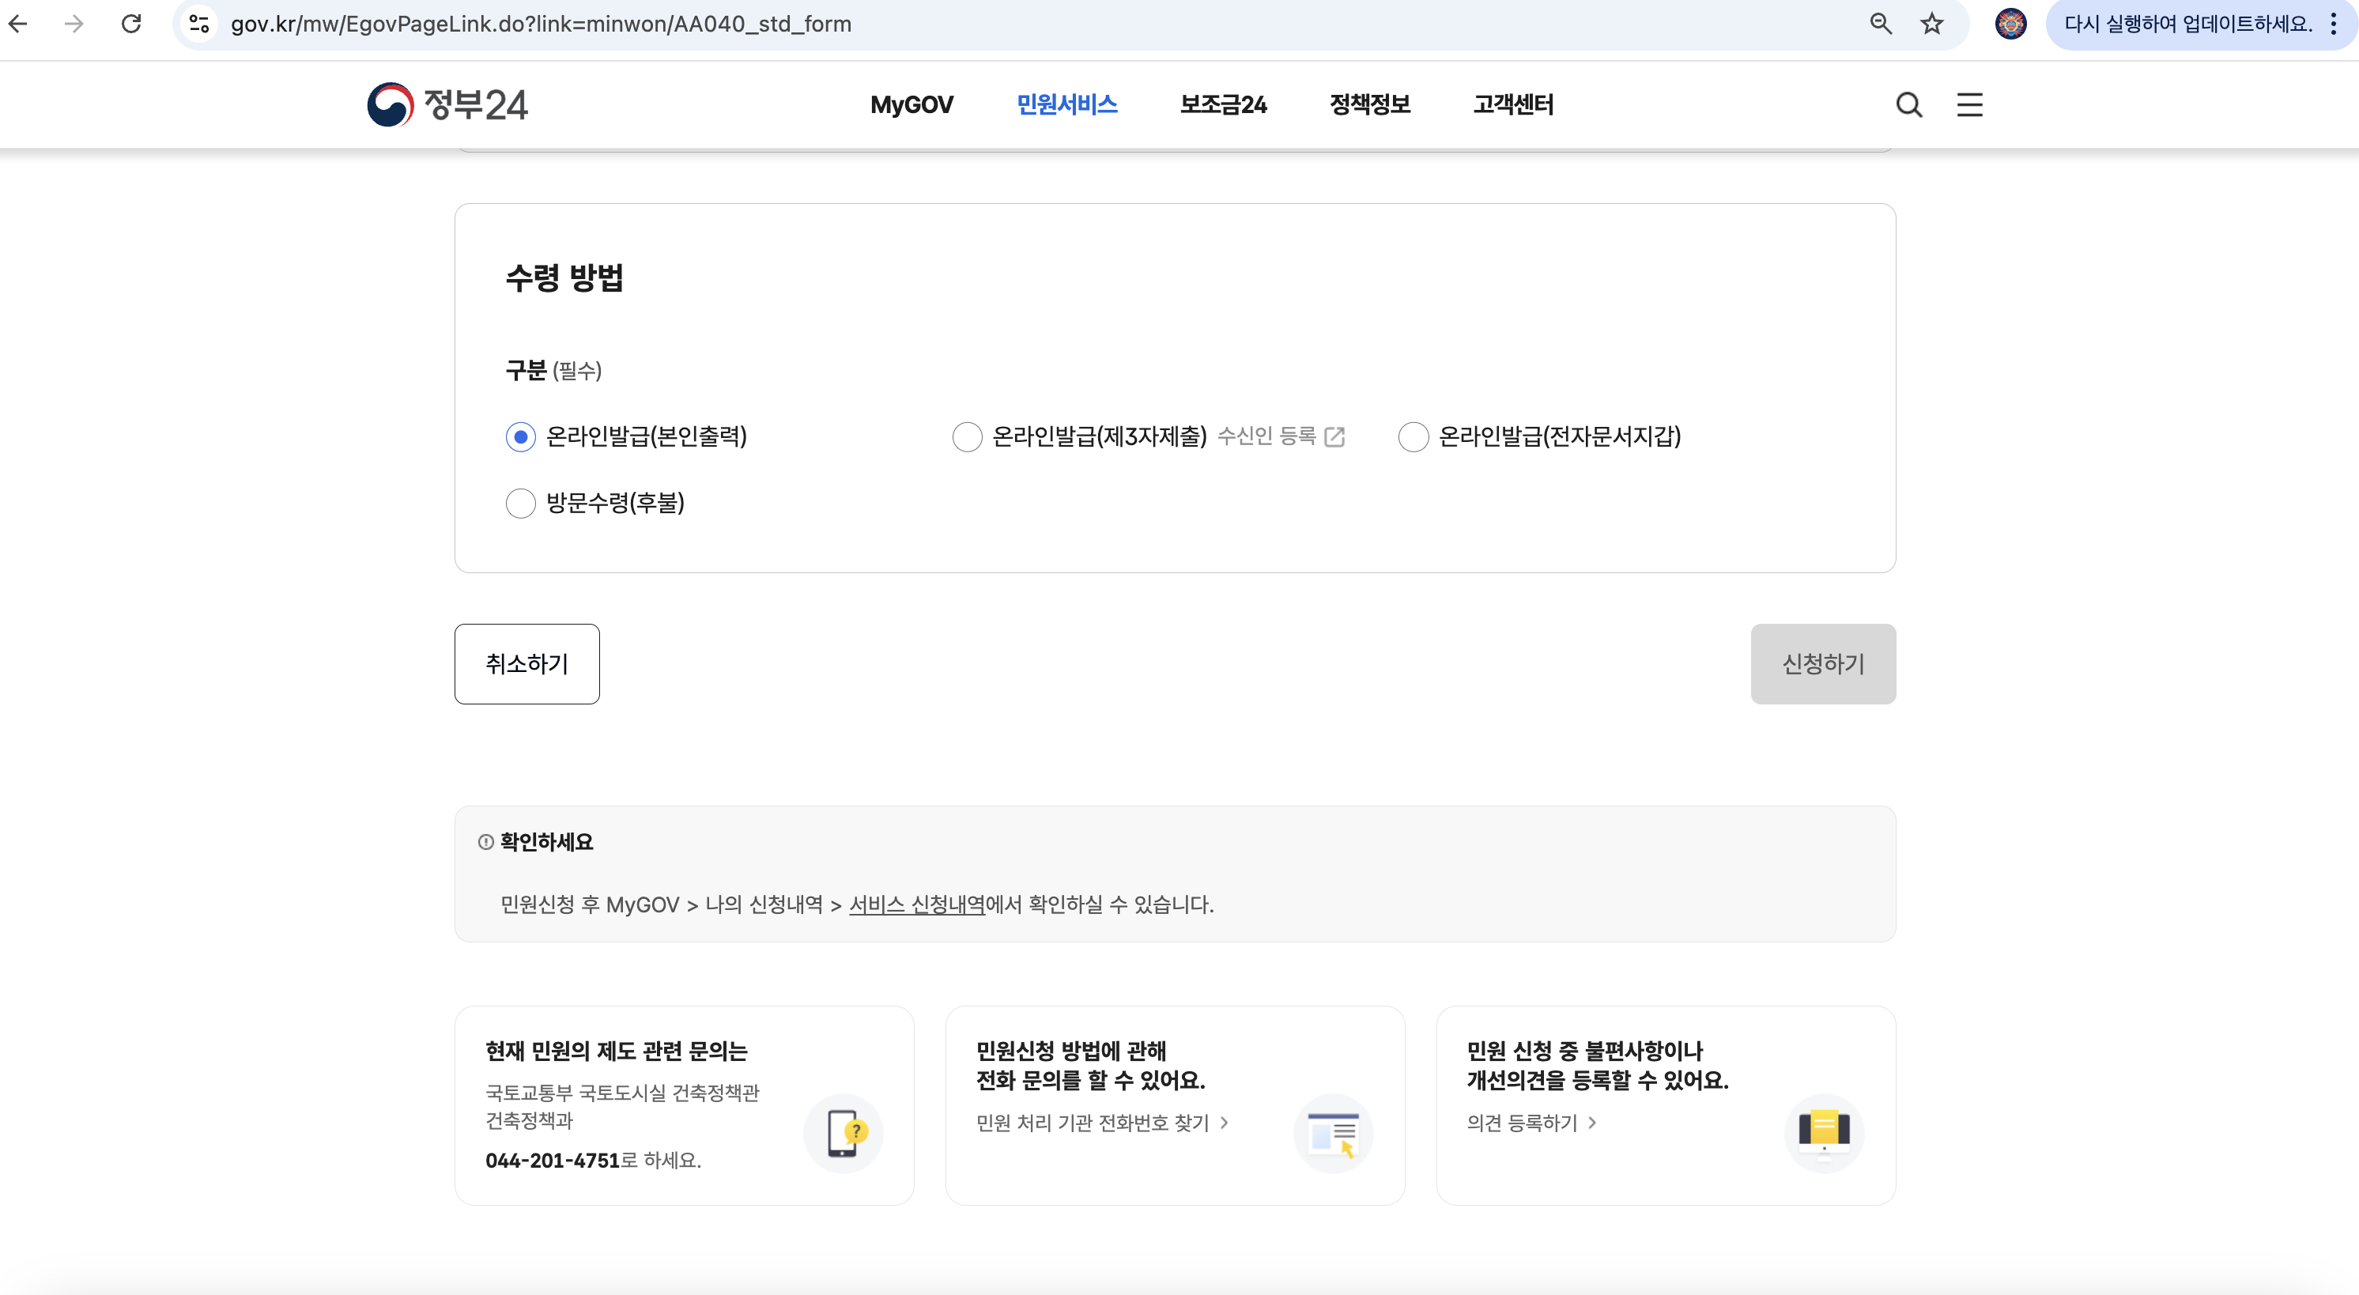This screenshot has width=2359, height=1295.
Task: Select 방문수령(후불) radio button
Action: 520,503
